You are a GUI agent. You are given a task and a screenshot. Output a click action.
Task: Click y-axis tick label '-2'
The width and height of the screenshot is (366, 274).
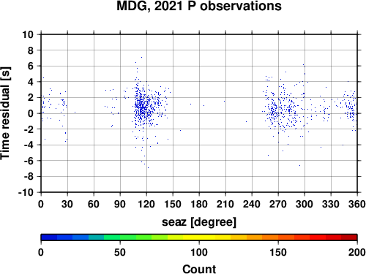[29, 129]
